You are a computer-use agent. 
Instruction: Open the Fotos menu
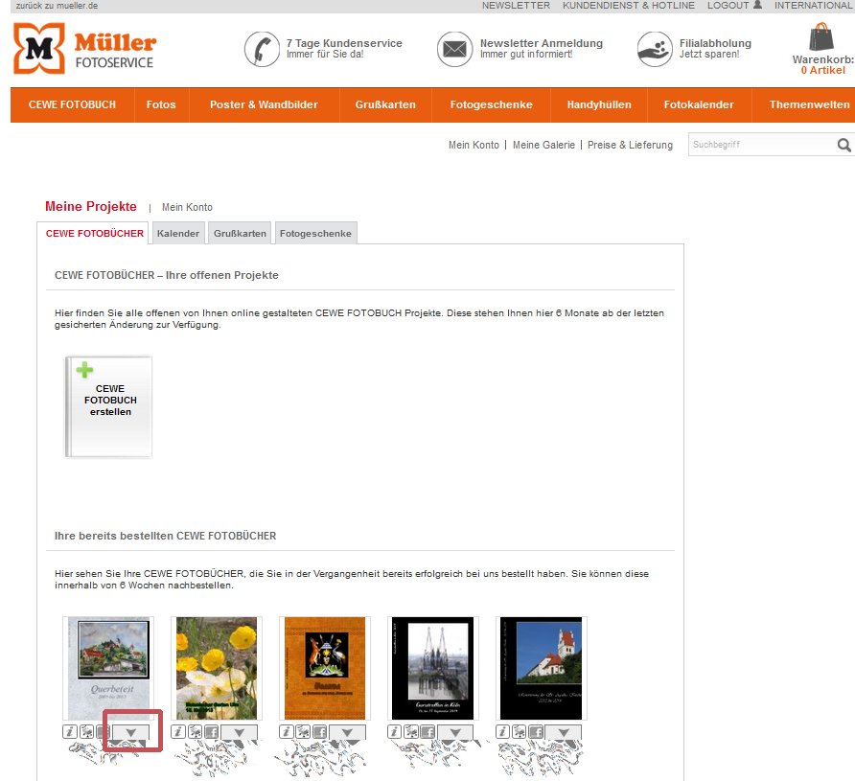(x=161, y=104)
